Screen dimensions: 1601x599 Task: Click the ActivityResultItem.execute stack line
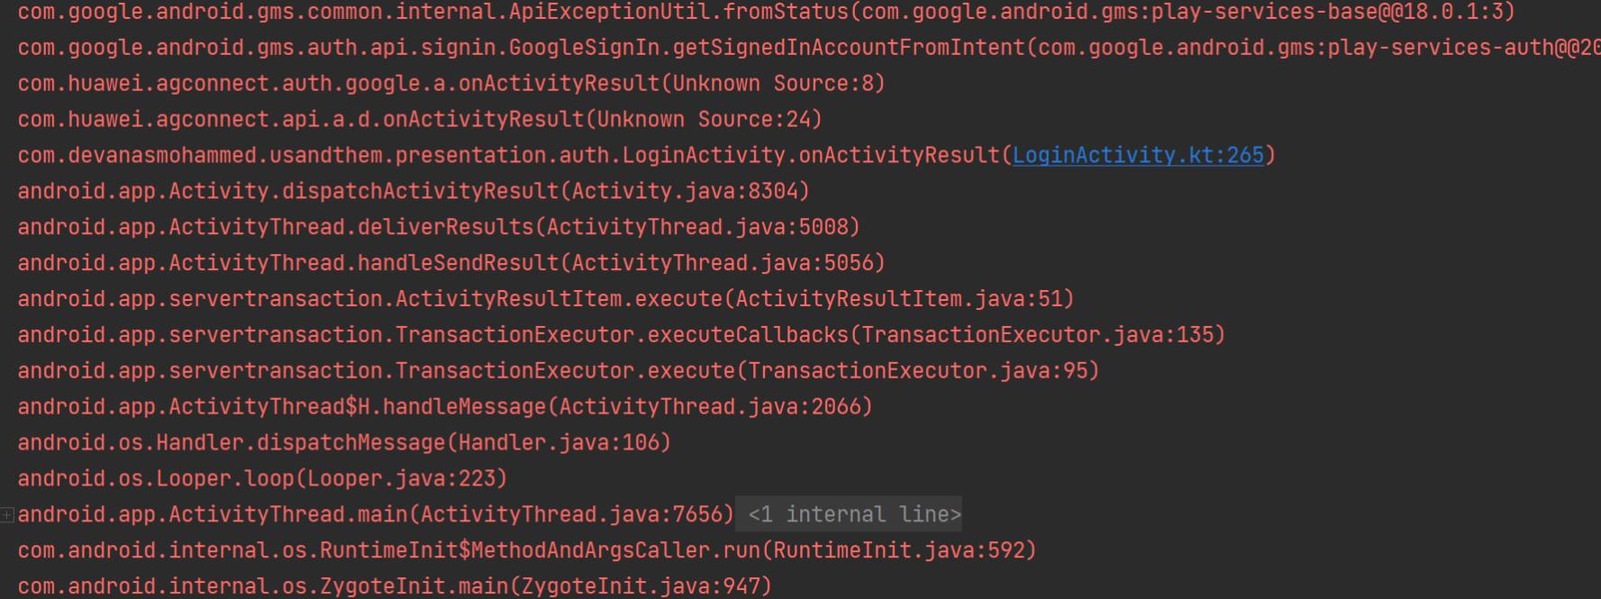tap(545, 299)
